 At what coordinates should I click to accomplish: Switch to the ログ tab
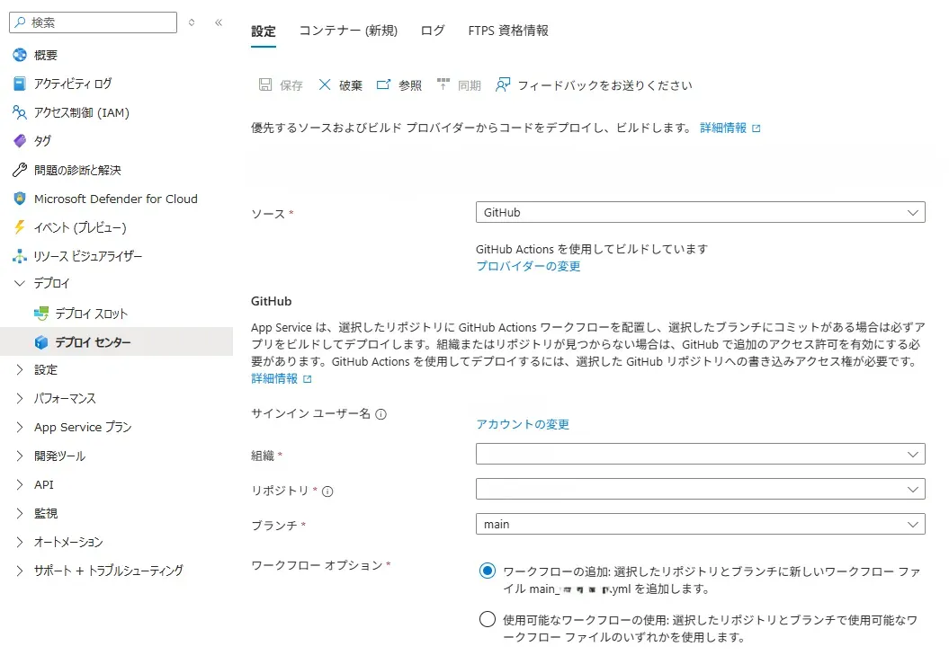433,31
